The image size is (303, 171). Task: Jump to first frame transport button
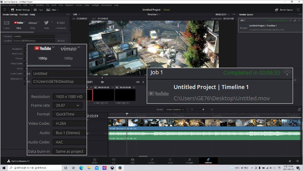(x=138, y=82)
